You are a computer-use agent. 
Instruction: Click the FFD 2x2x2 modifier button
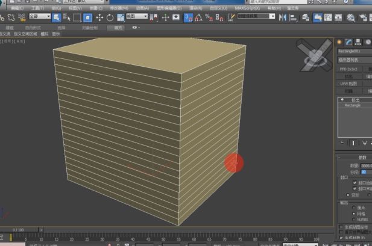click(x=349, y=69)
